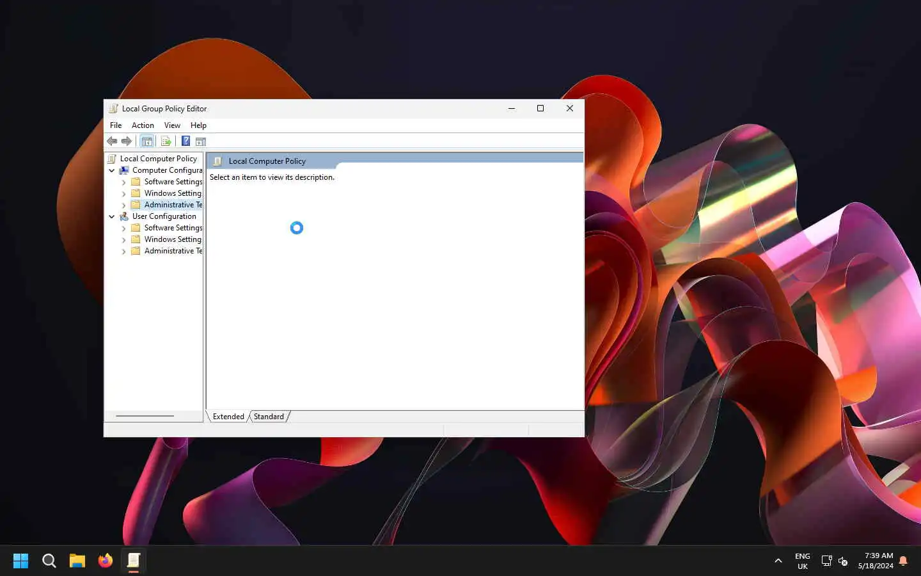The image size is (921, 576).
Task: Click the network status tray icon
Action: (826, 561)
